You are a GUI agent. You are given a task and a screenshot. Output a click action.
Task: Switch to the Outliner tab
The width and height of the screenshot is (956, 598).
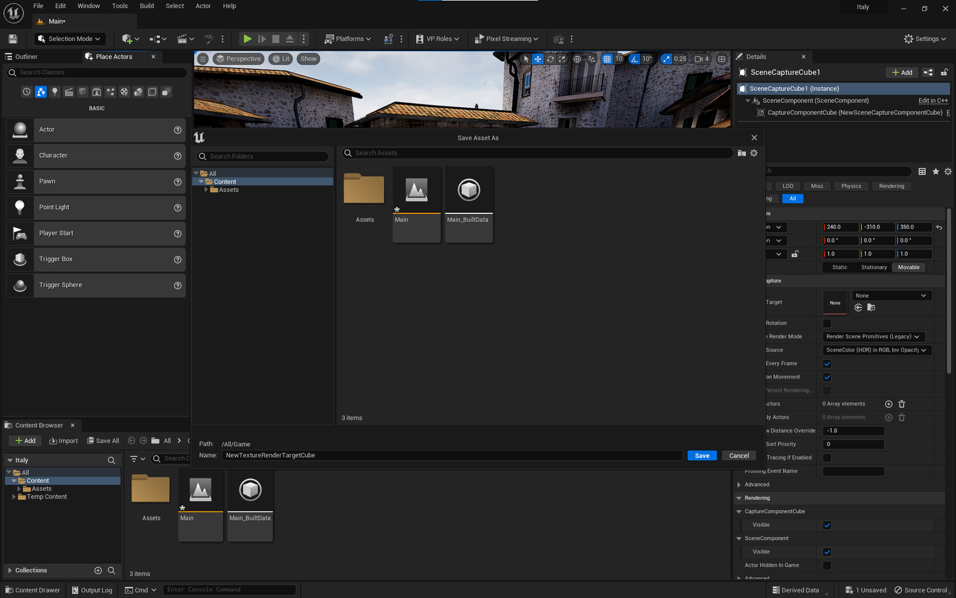[x=26, y=57]
